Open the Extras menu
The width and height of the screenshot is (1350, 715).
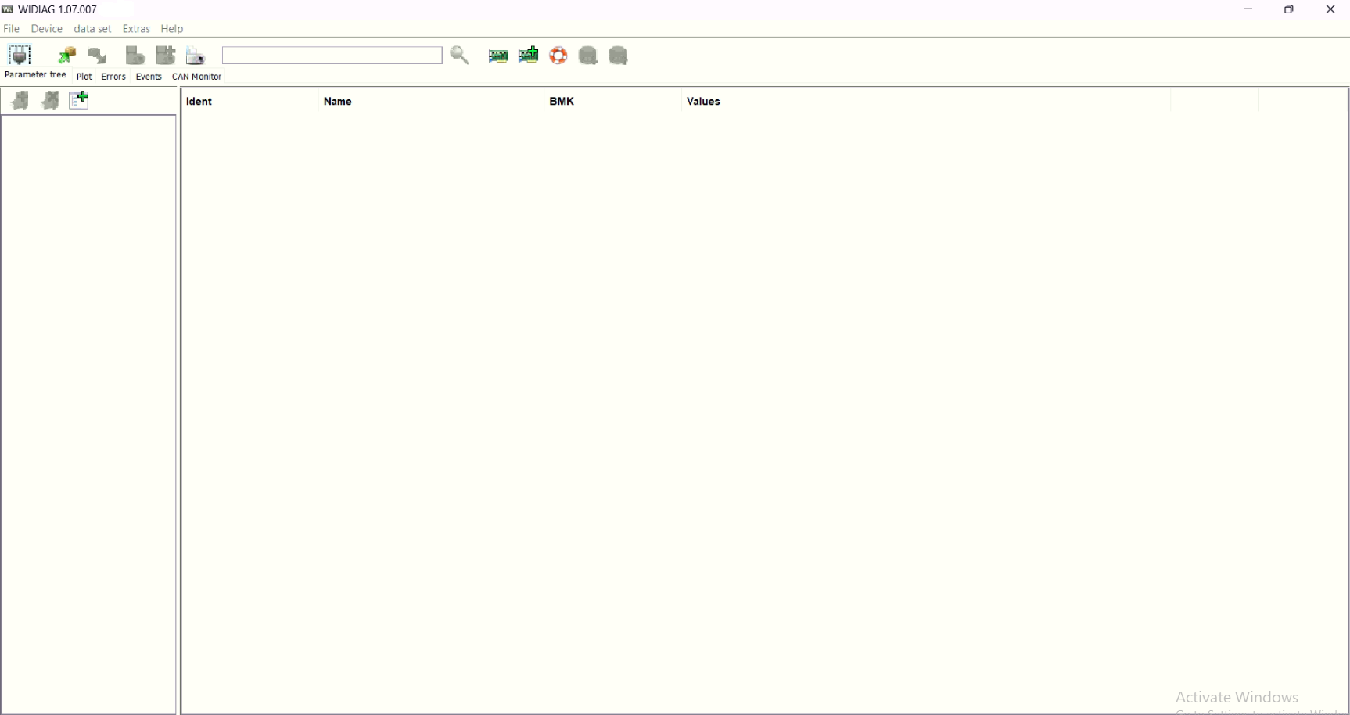(137, 29)
